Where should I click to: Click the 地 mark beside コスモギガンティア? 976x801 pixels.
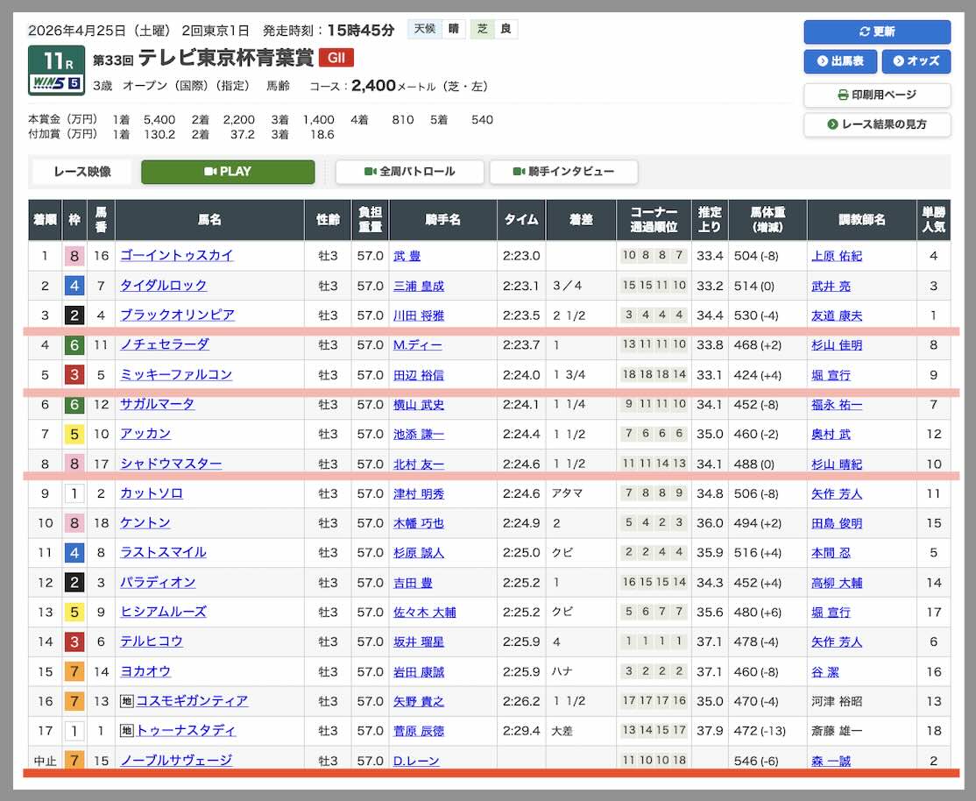(126, 701)
